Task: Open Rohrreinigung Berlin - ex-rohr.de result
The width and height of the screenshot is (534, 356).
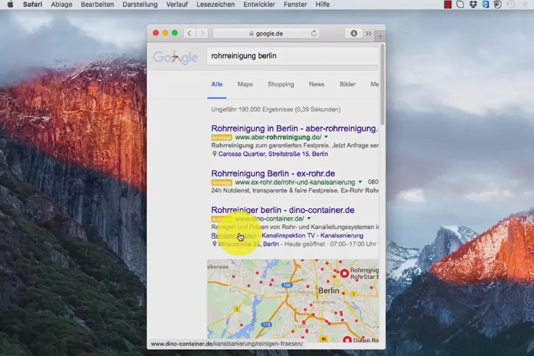Action: 273,174
